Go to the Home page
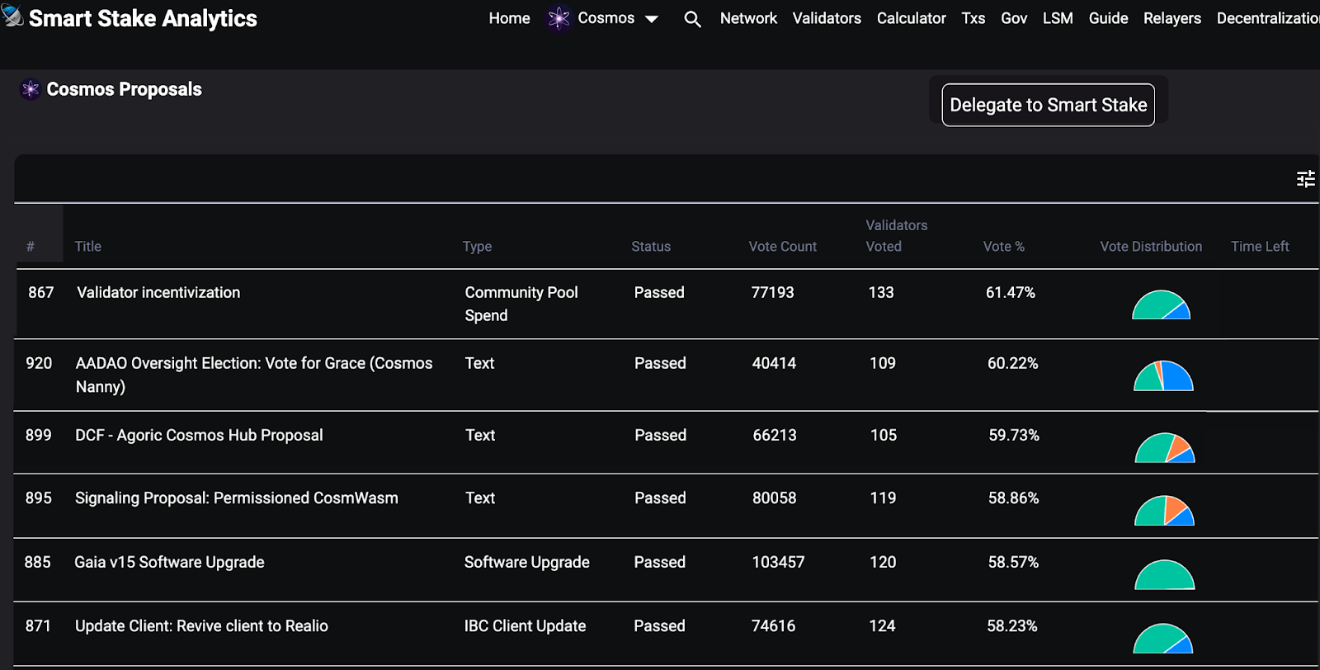The width and height of the screenshot is (1320, 670). coord(509,18)
